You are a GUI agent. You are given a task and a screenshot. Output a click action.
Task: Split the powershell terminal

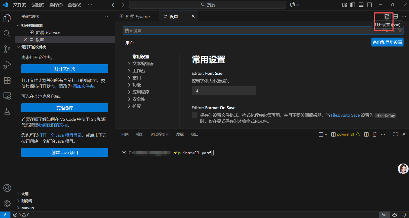pos(366,134)
